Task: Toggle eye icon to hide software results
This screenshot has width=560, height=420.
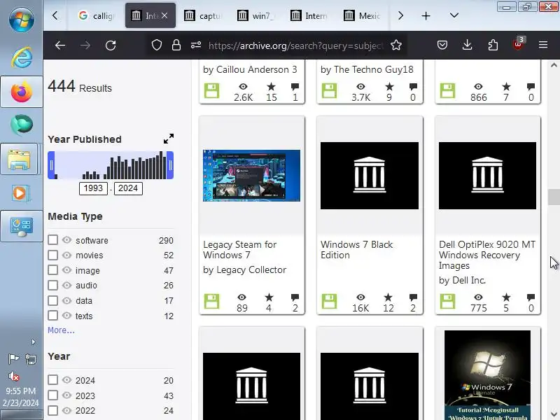Action: click(66, 239)
